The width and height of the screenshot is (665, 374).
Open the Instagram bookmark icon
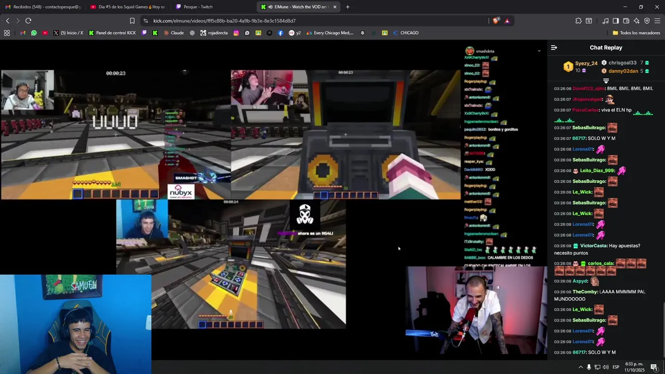(x=236, y=33)
